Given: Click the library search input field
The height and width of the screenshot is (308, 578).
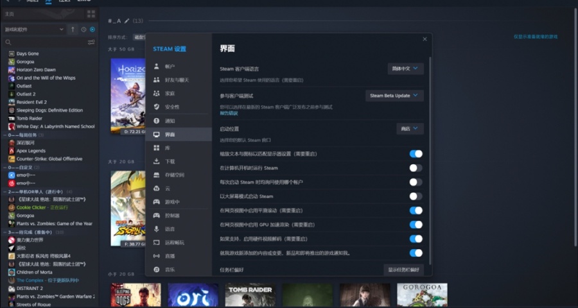Looking at the screenshot, I should click(x=49, y=42).
